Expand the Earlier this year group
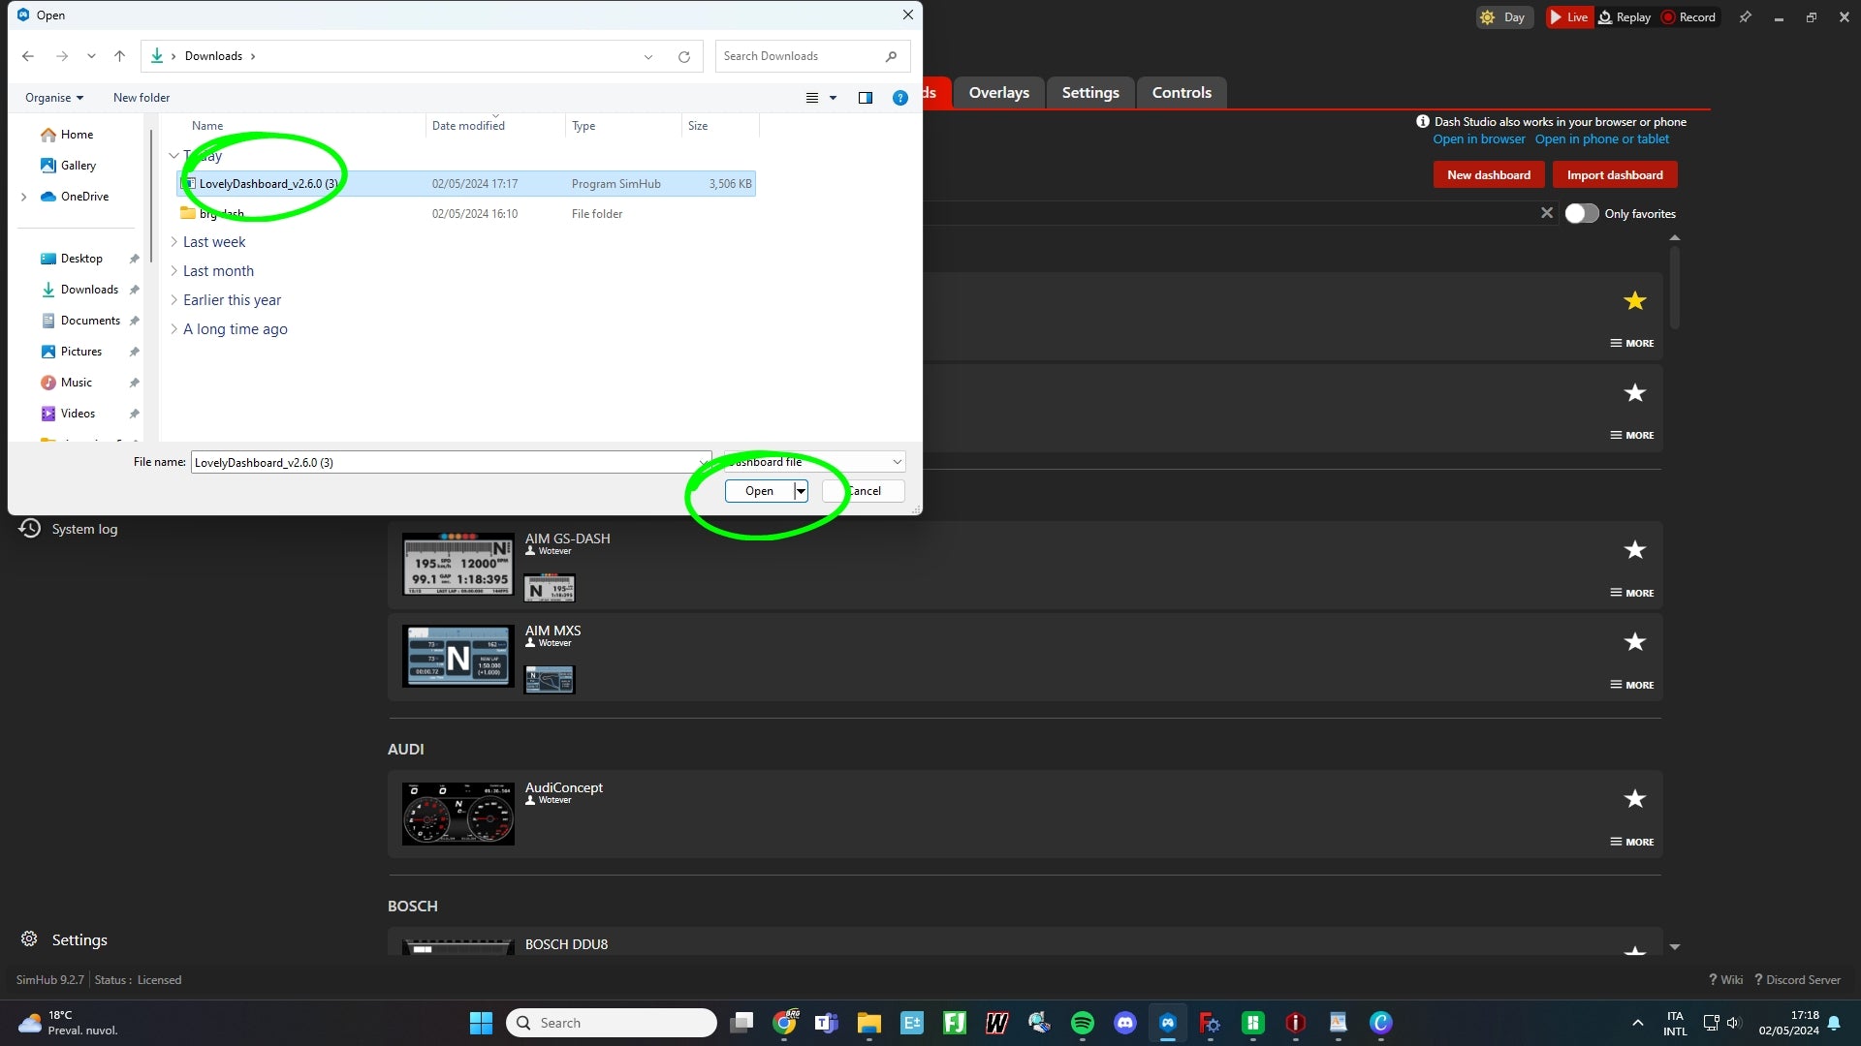This screenshot has width=1861, height=1046. coord(174,300)
